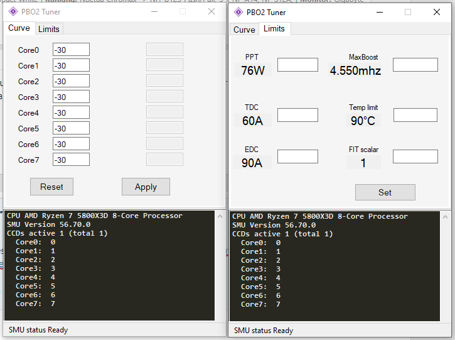Click Core7: 7 line in right console
The height and width of the screenshot is (340, 455).
click(x=260, y=304)
